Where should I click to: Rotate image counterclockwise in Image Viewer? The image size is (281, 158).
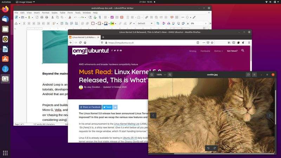point(208,148)
